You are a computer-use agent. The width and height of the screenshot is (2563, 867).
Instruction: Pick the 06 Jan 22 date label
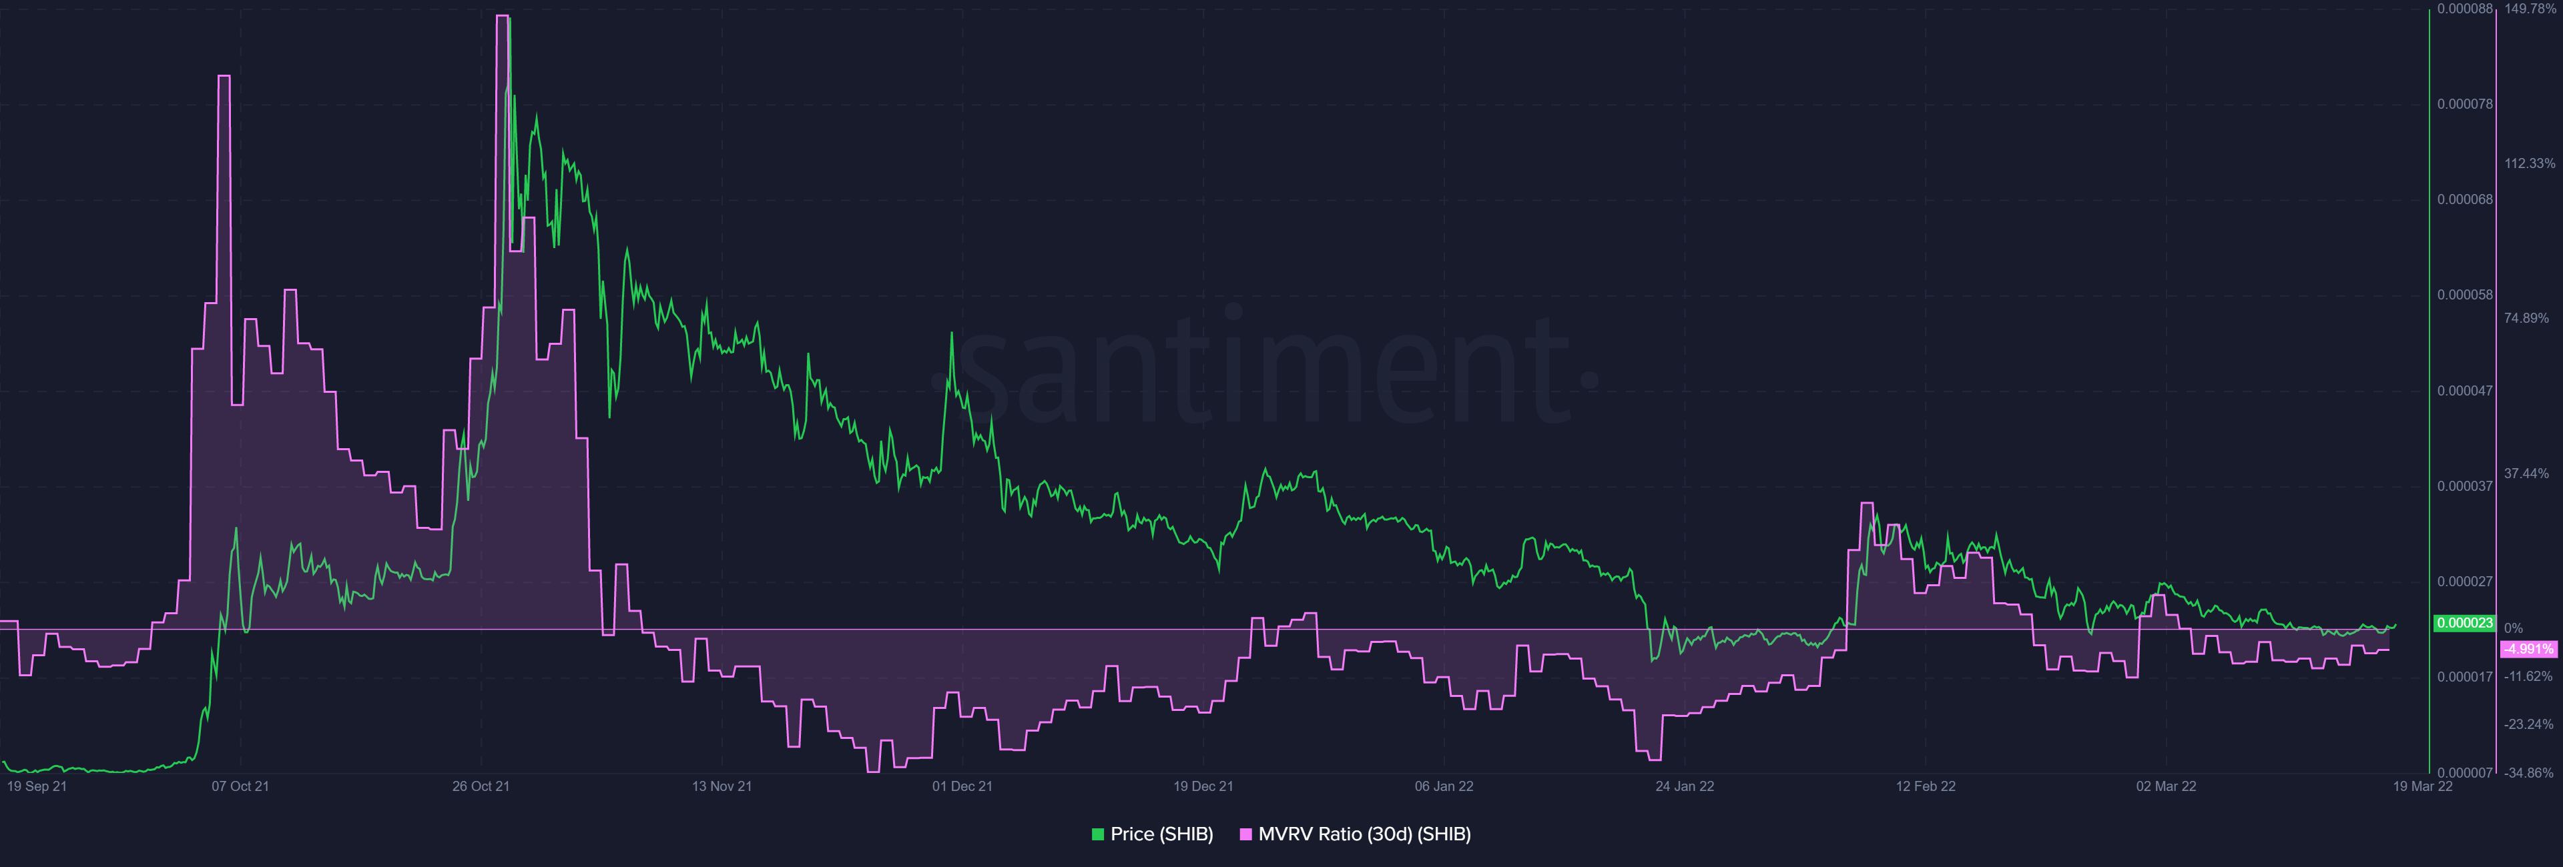pyautogui.click(x=1444, y=786)
